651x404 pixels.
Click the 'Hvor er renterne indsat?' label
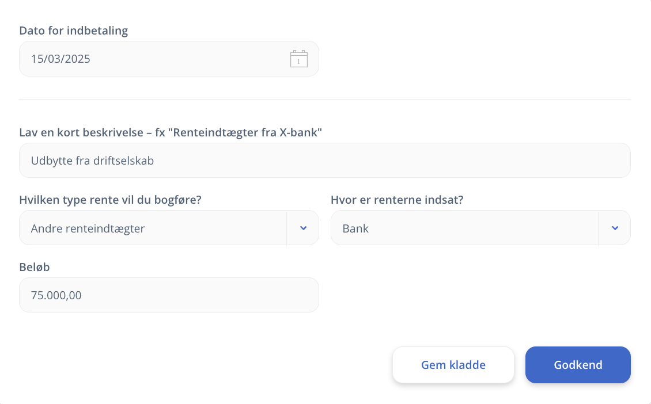[397, 200]
